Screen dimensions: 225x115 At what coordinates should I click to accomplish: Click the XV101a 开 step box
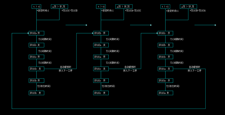point(101,57)
